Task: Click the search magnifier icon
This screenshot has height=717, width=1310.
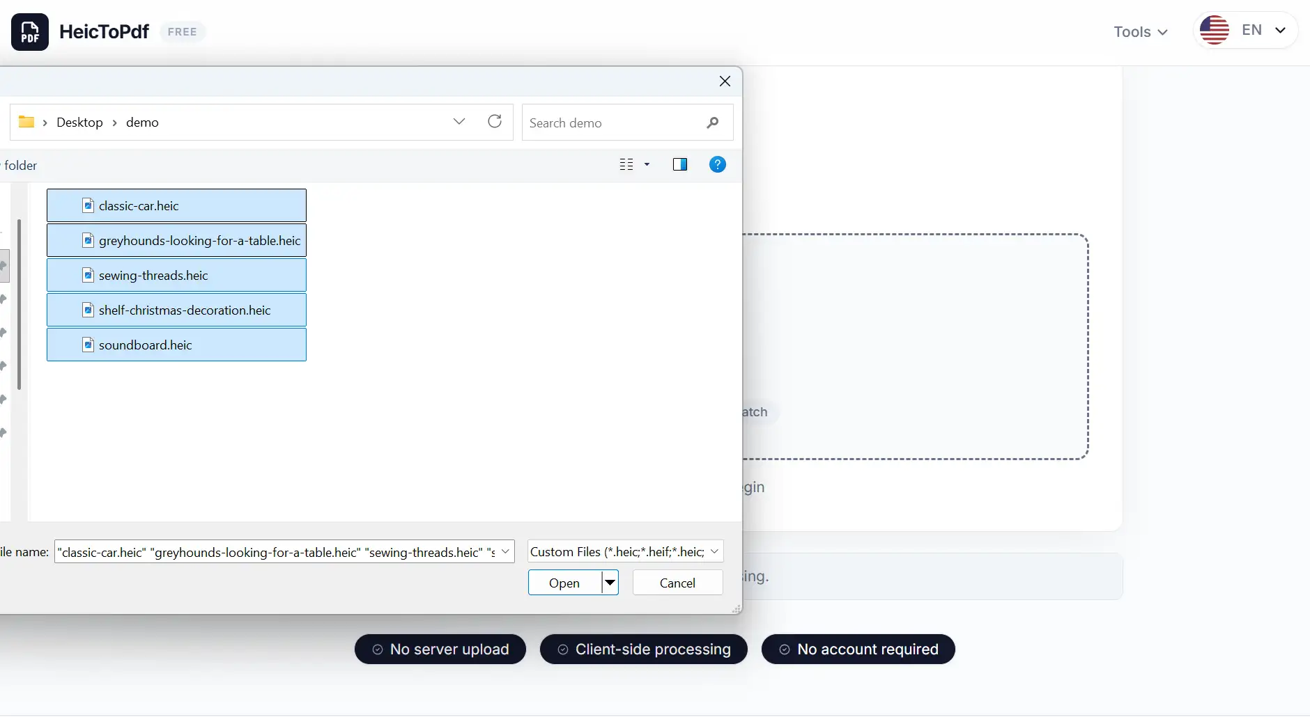Action: click(712, 123)
